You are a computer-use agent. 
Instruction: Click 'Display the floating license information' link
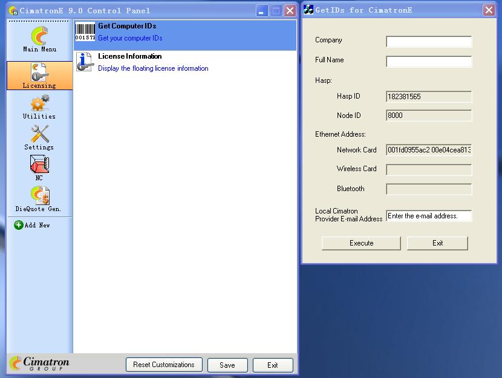click(153, 68)
